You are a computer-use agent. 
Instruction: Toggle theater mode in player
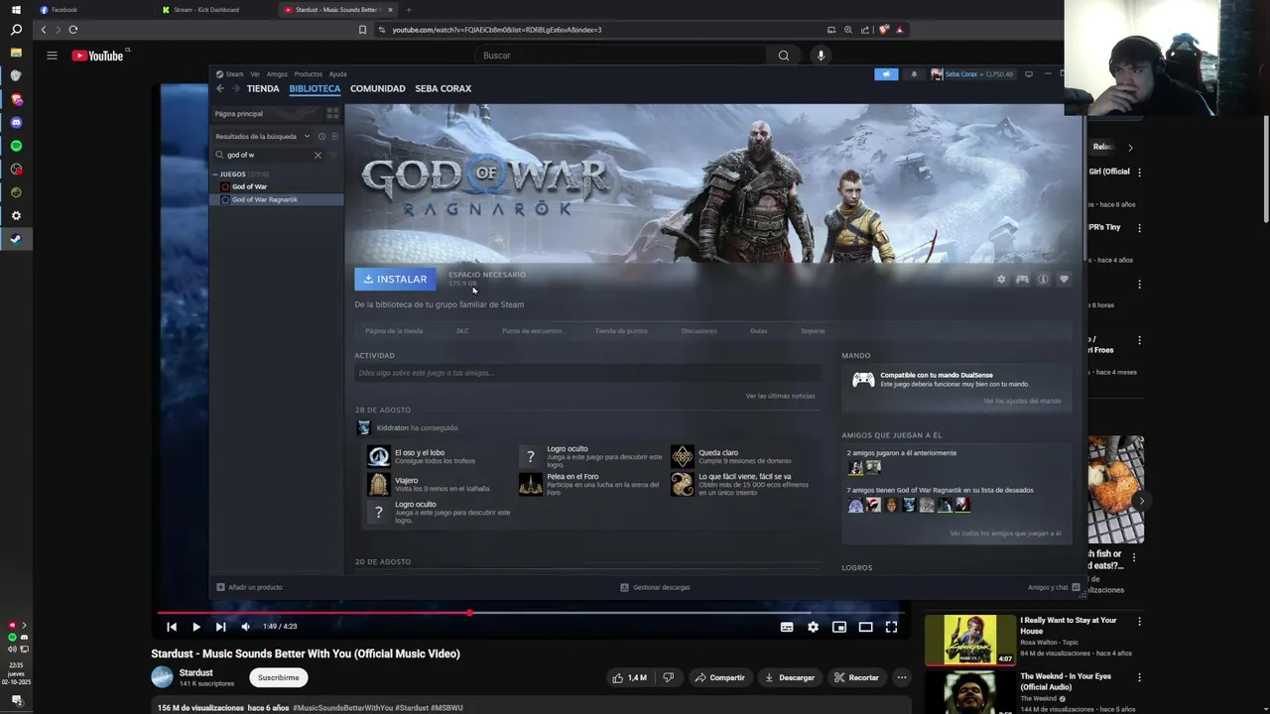[865, 627]
